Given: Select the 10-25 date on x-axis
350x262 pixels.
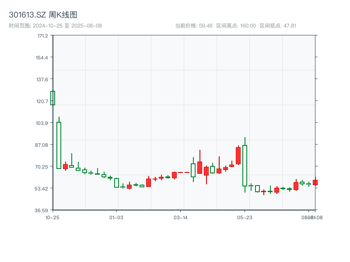Looking at the screenshot, I should (x=52, y=217).
